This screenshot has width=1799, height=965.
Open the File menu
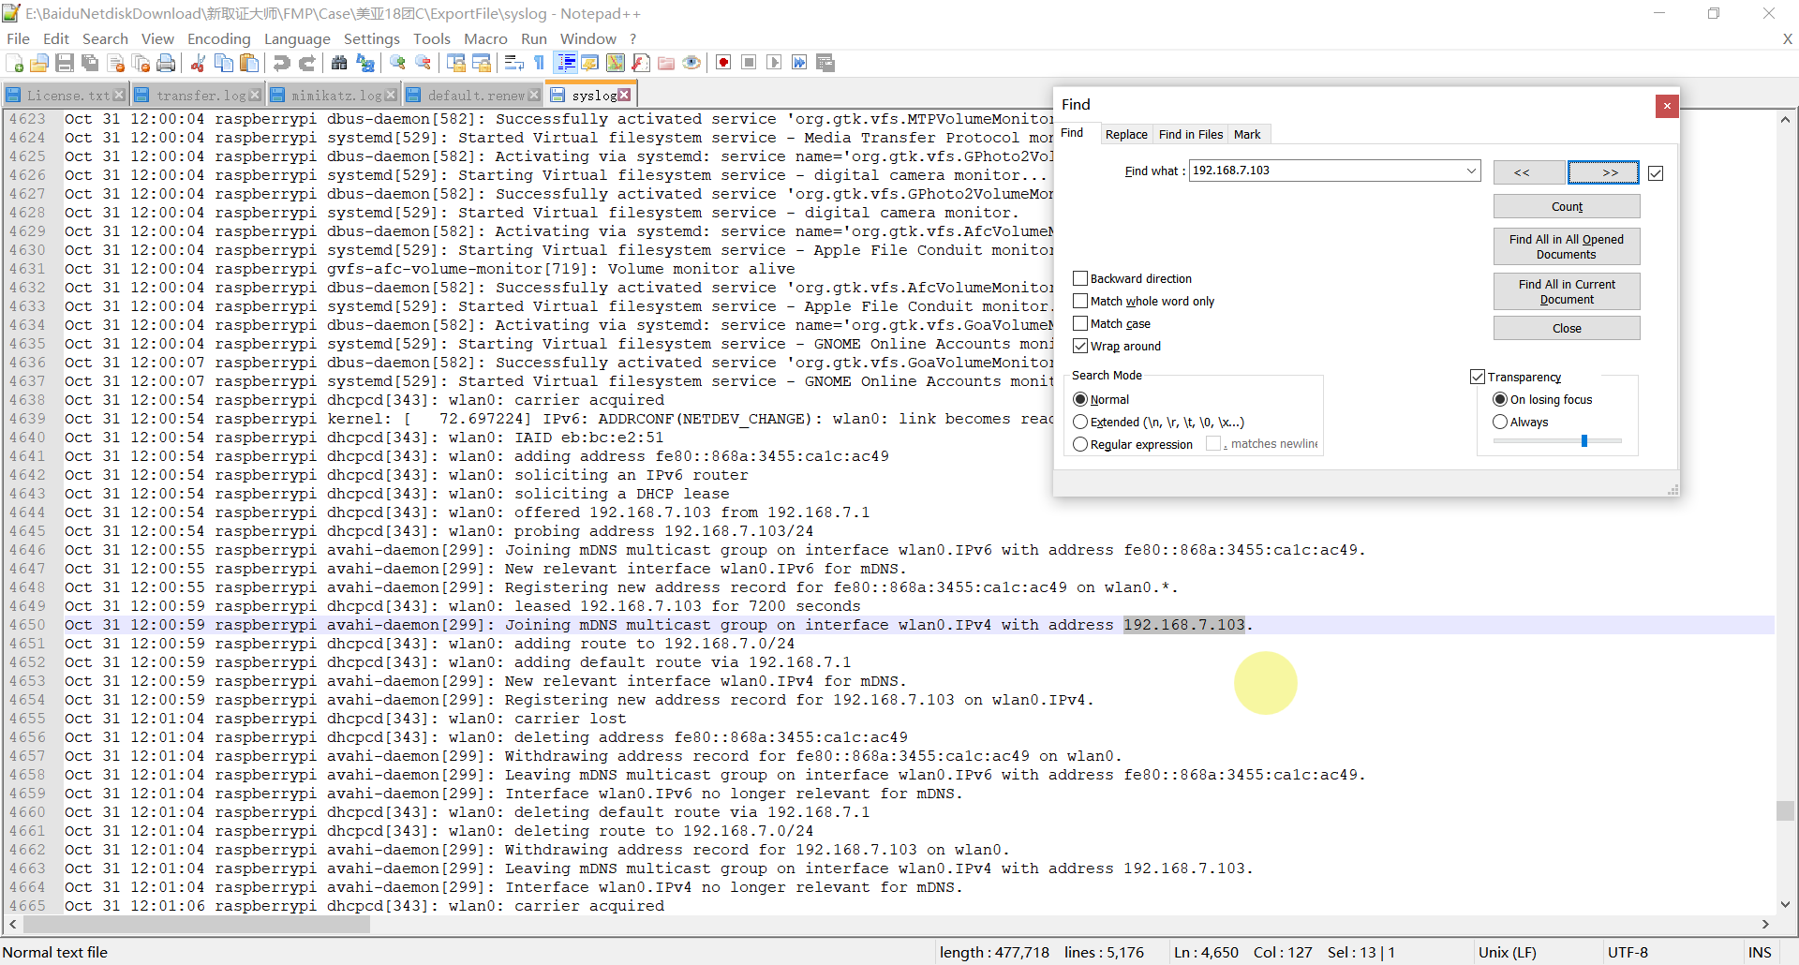click(x=18, y=38)
